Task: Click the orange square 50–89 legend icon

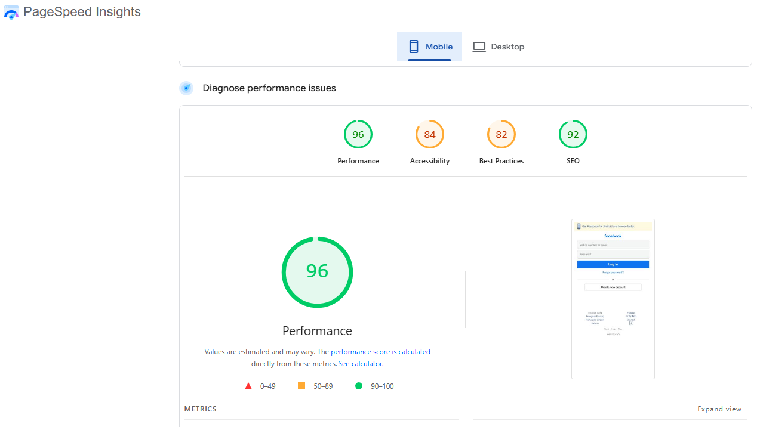Action: (x=301, y=386)
